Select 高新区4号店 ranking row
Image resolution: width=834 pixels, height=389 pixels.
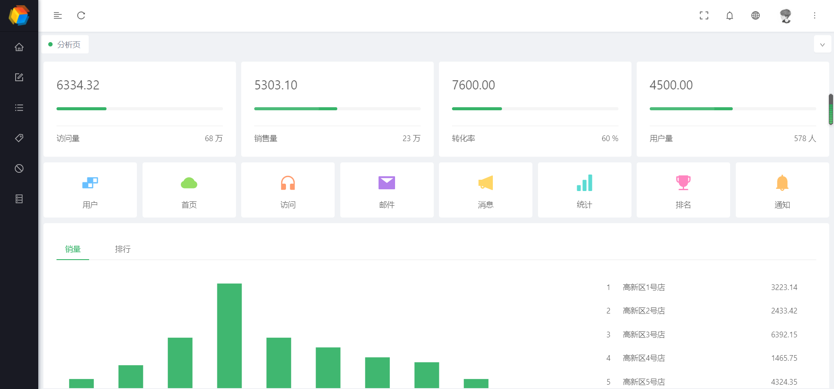[702, 358]
